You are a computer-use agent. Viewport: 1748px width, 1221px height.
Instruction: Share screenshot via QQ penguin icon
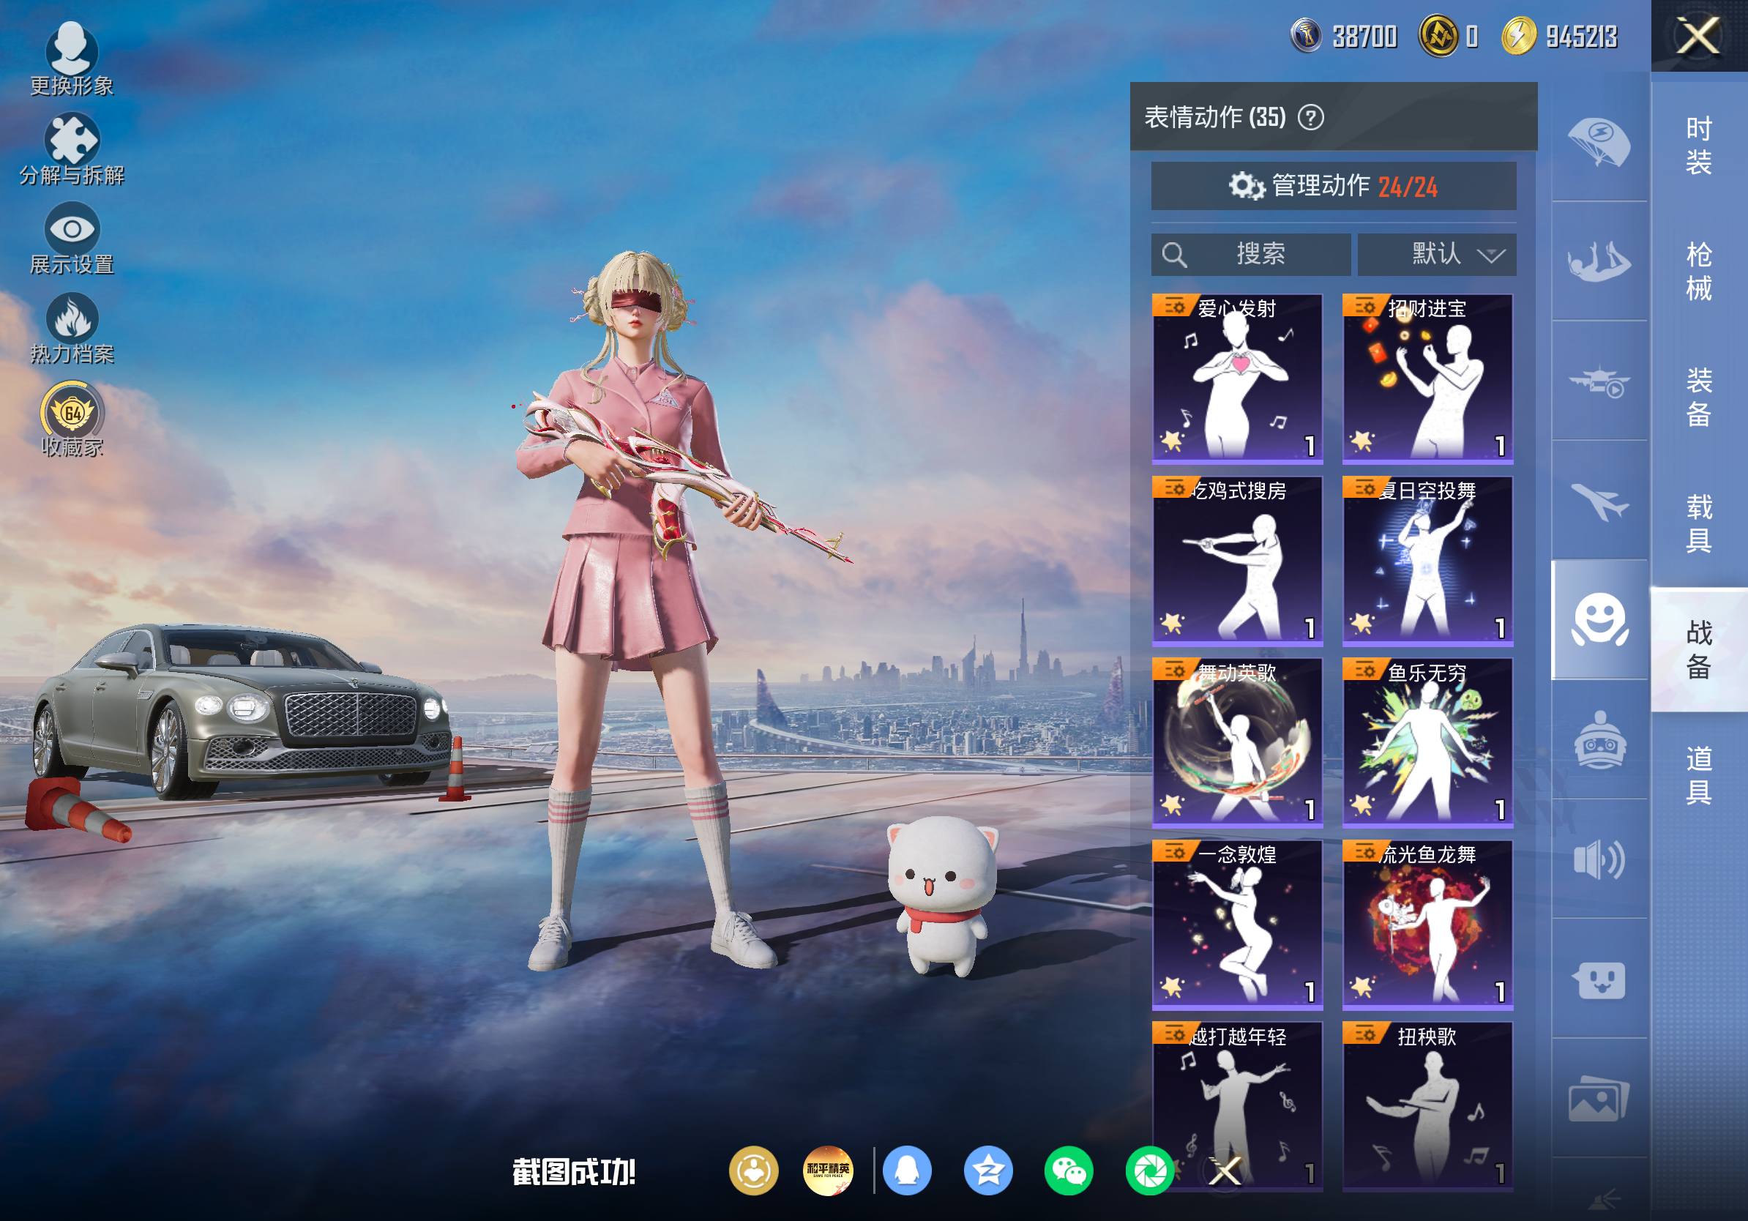[x=907, y=1170]
